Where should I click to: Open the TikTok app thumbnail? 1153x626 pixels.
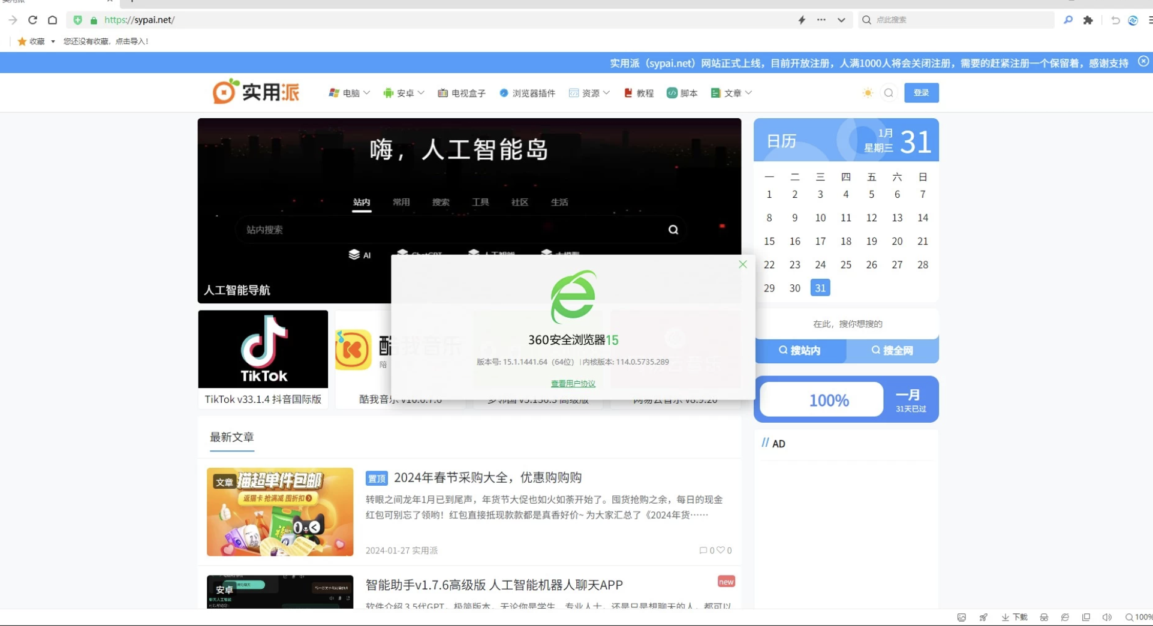click(x=263, y=349)
